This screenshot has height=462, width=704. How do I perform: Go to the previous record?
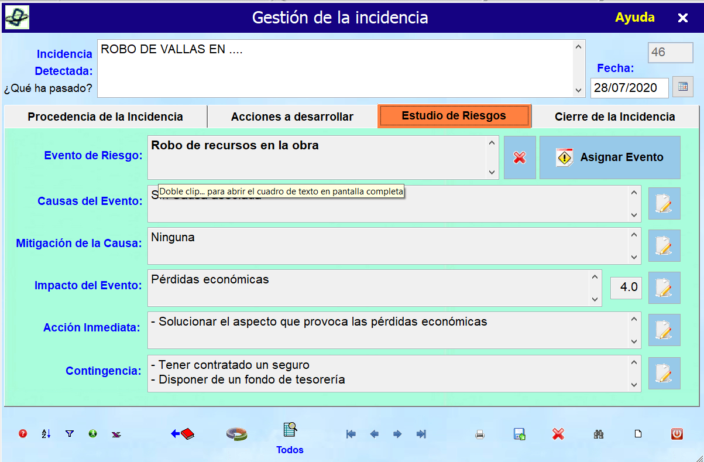375,434
